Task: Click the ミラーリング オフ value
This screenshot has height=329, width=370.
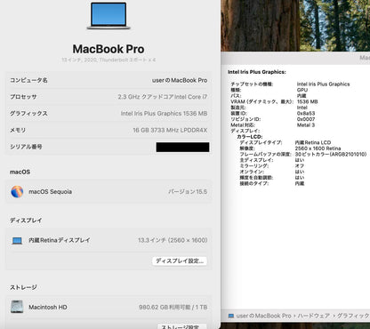Action: 300,166
